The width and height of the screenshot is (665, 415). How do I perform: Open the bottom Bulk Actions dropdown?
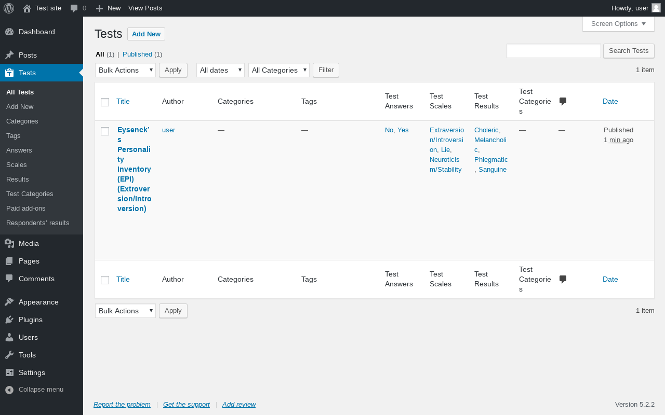click(125, 311)
